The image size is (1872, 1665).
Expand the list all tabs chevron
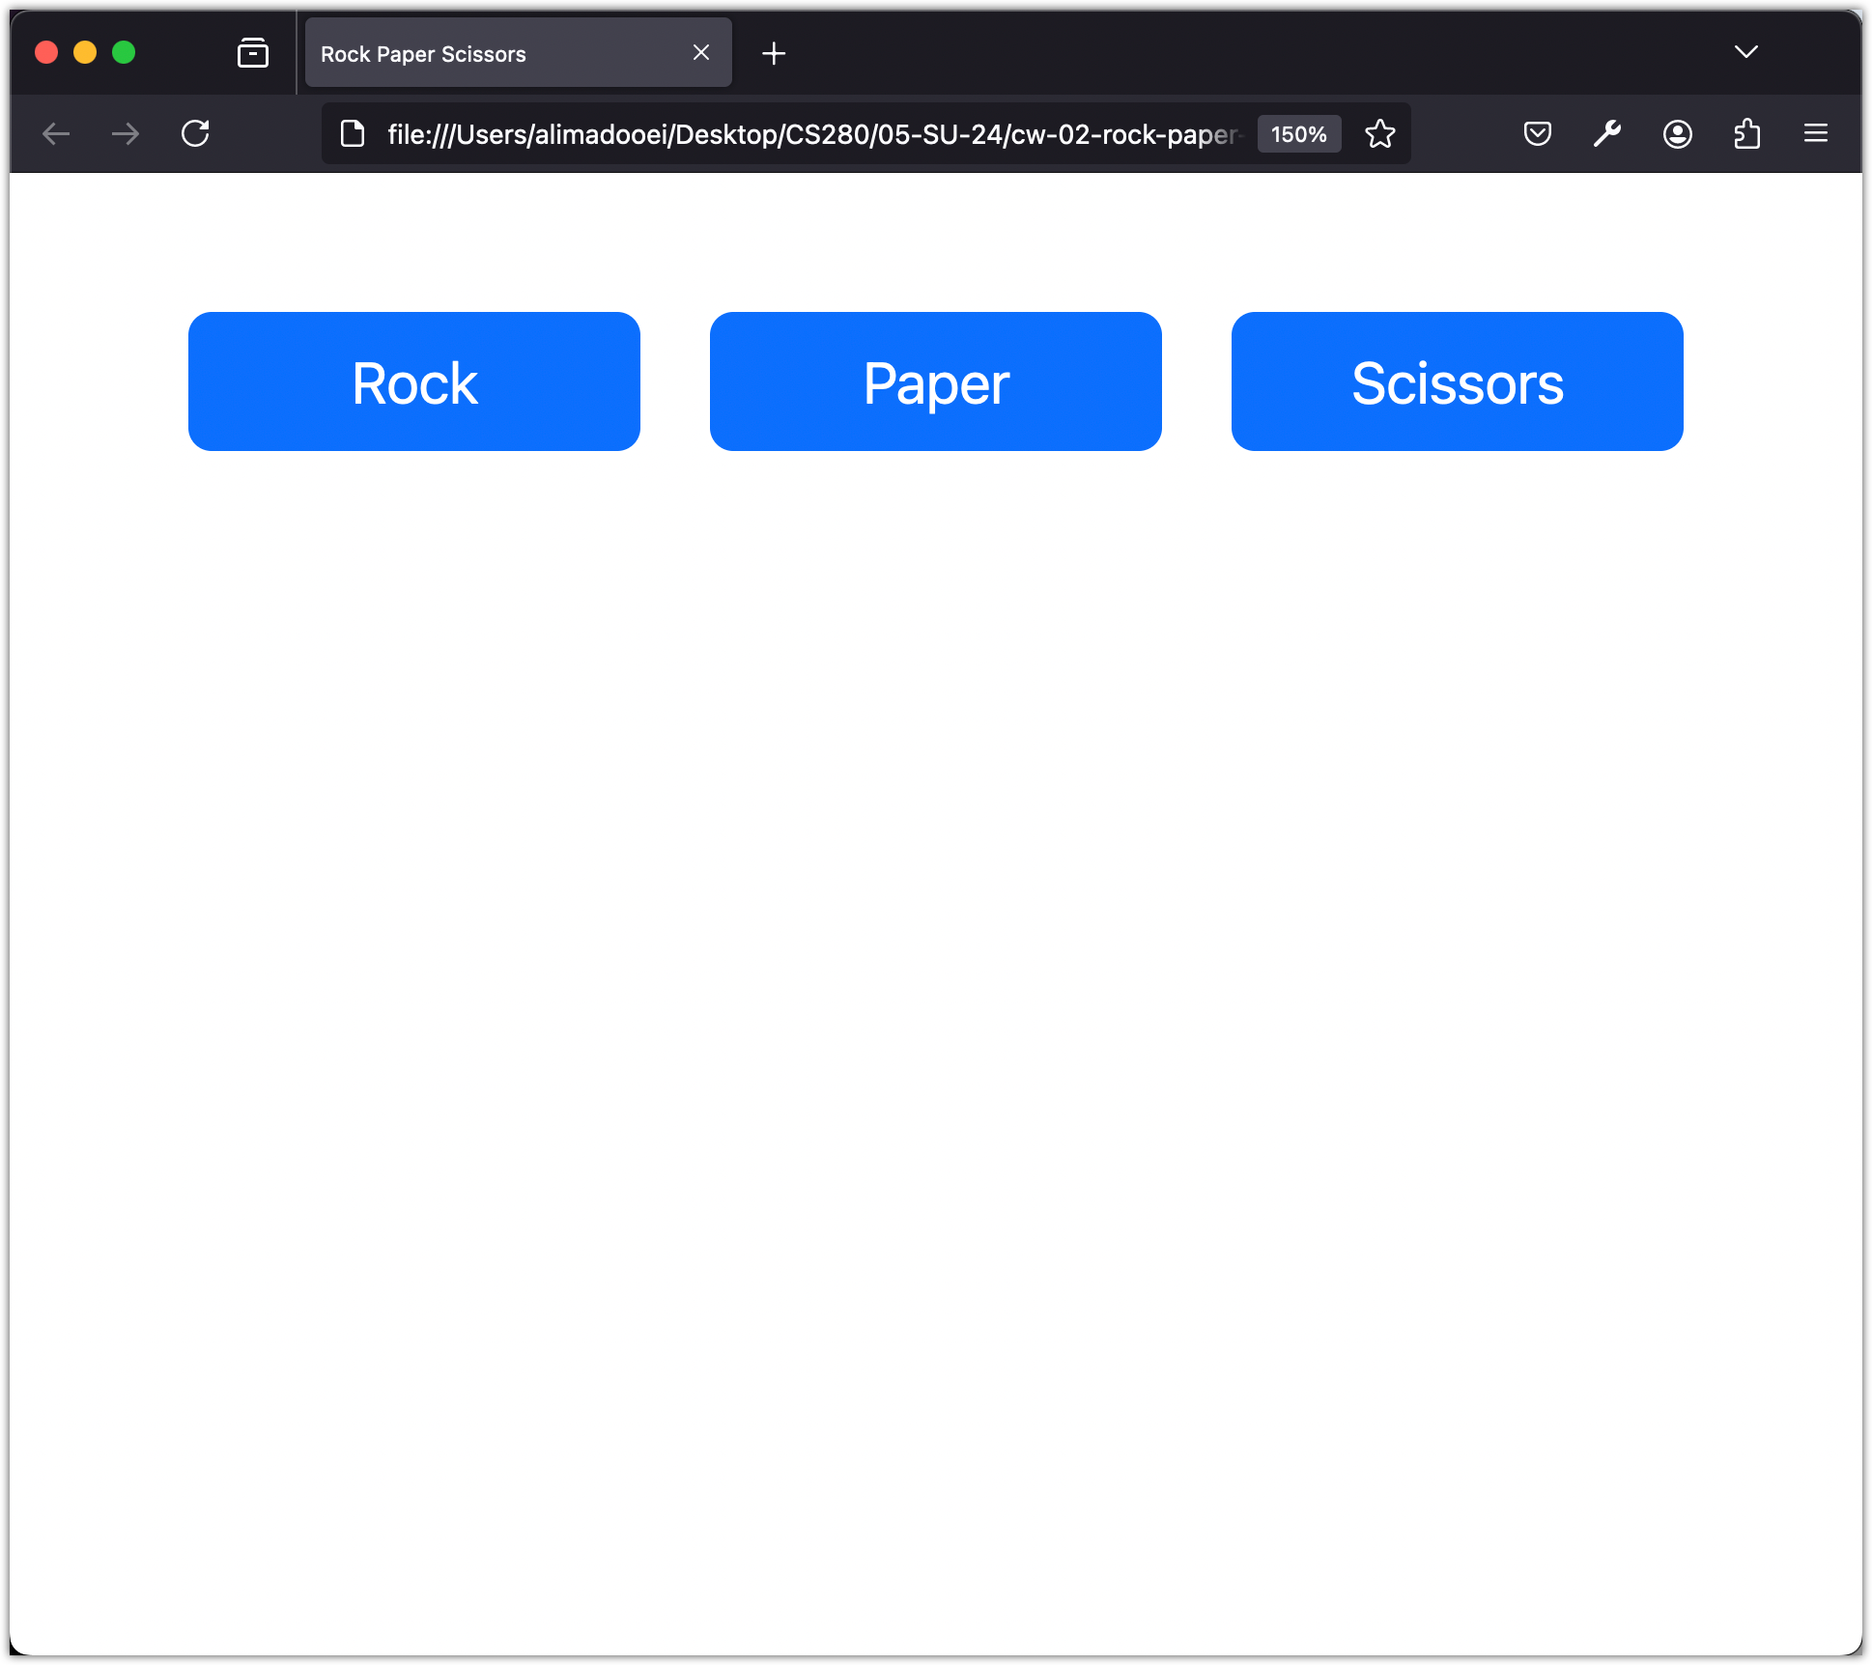click(x=1746, y=52)
